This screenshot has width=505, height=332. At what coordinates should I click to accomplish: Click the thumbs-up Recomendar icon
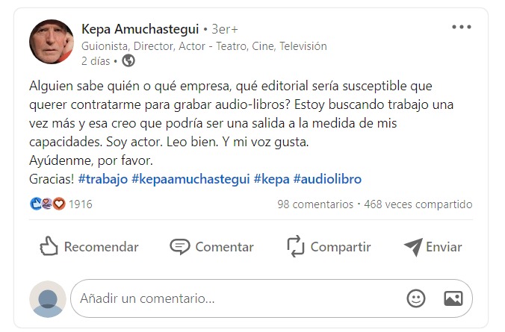coord(49,246)
